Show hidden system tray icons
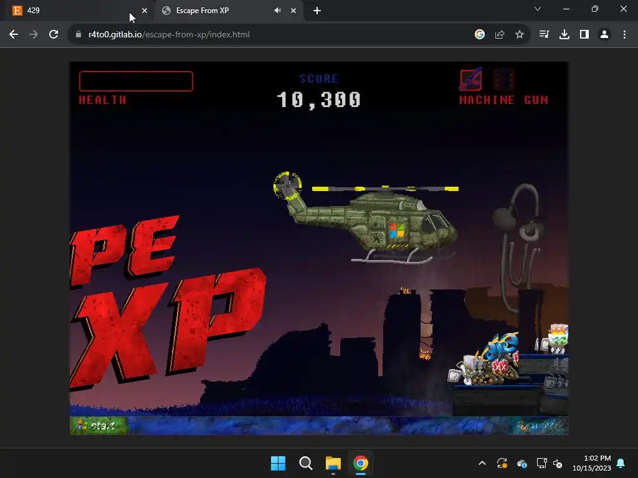This screenshot has width=638, height=478. point(482,463)
